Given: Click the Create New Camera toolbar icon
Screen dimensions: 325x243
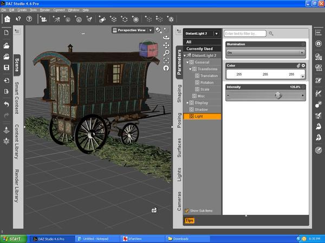Looking at the screenshot, I should coord(43,19).
